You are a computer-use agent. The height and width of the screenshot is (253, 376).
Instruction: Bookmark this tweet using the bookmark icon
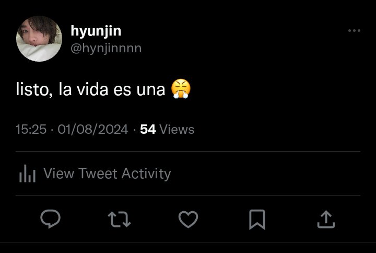pyautogui.click(x=257, y=220)
